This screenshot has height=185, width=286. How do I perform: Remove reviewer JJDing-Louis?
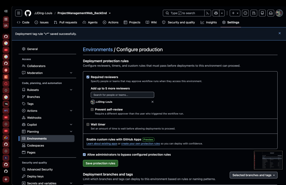pyautogui.click(x=152, y=102)
